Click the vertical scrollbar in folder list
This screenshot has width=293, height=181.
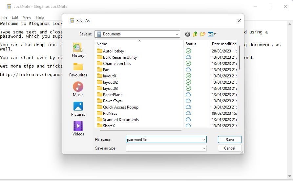(240, 58)
